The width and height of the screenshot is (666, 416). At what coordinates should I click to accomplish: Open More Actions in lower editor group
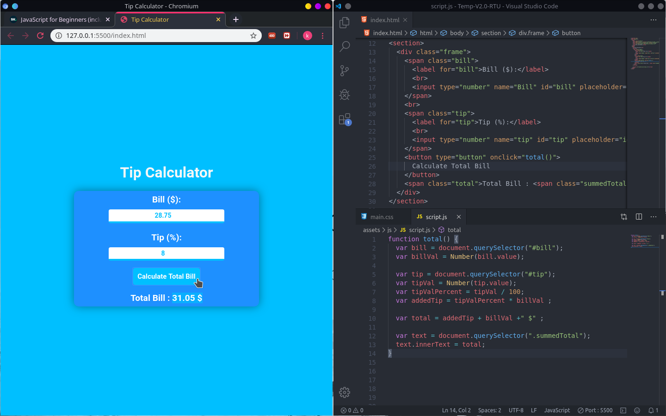(654, 217)
